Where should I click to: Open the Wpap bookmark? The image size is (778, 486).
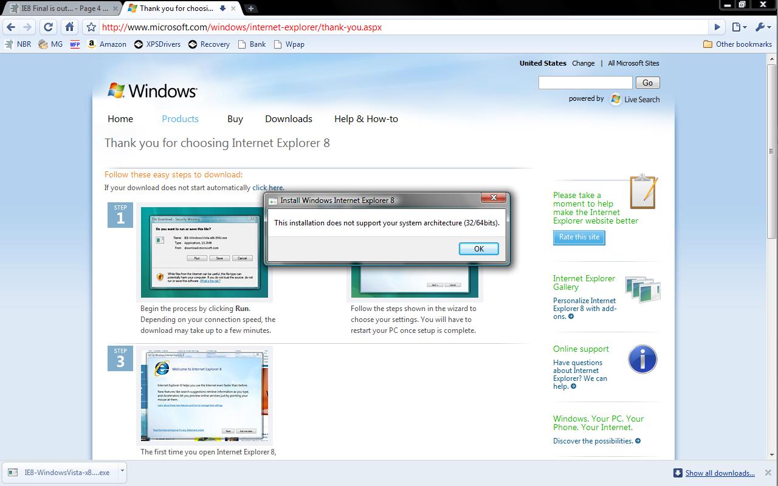tap(289, 44)
